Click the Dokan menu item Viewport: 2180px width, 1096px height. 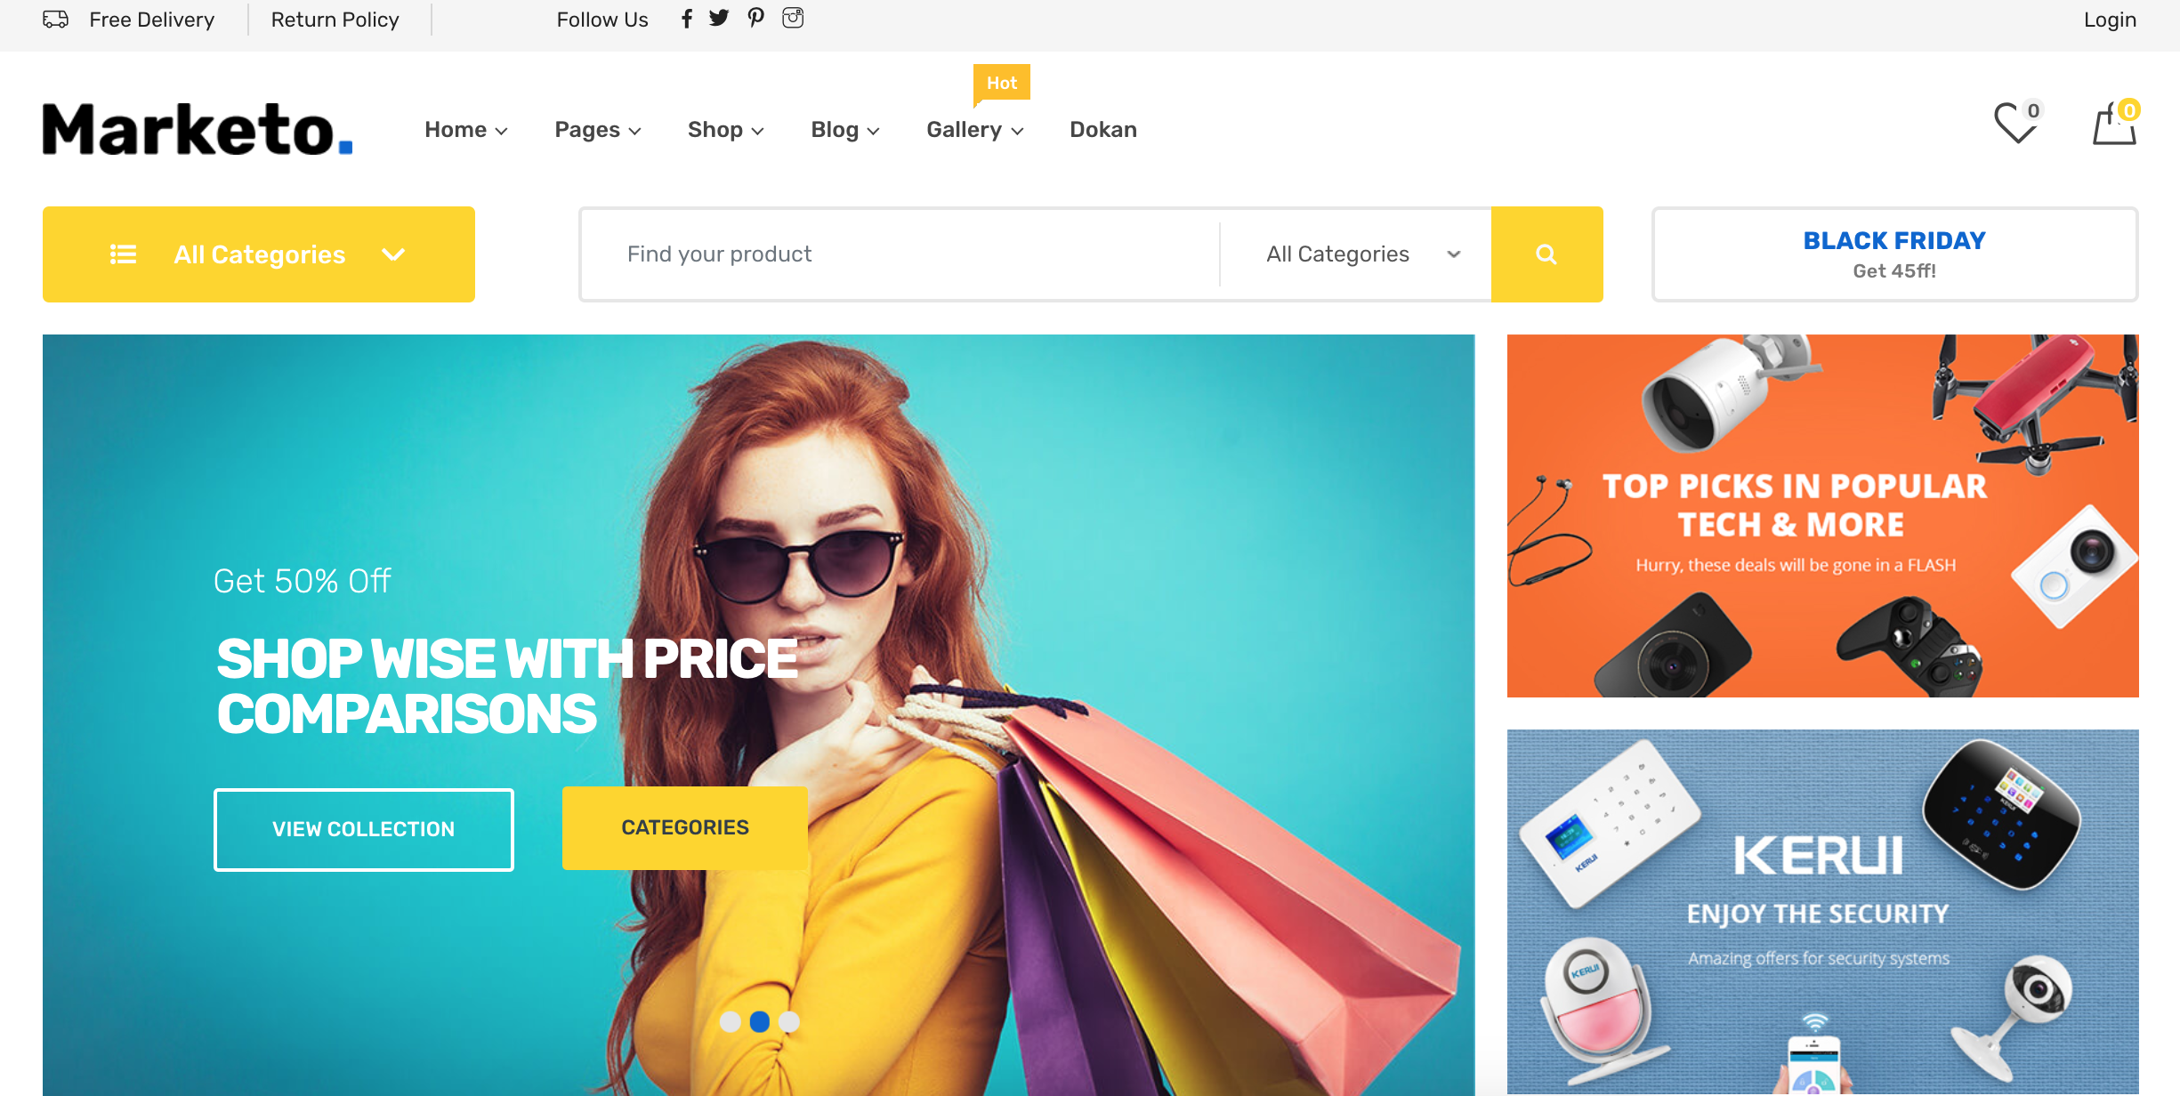click(1104, 129)
